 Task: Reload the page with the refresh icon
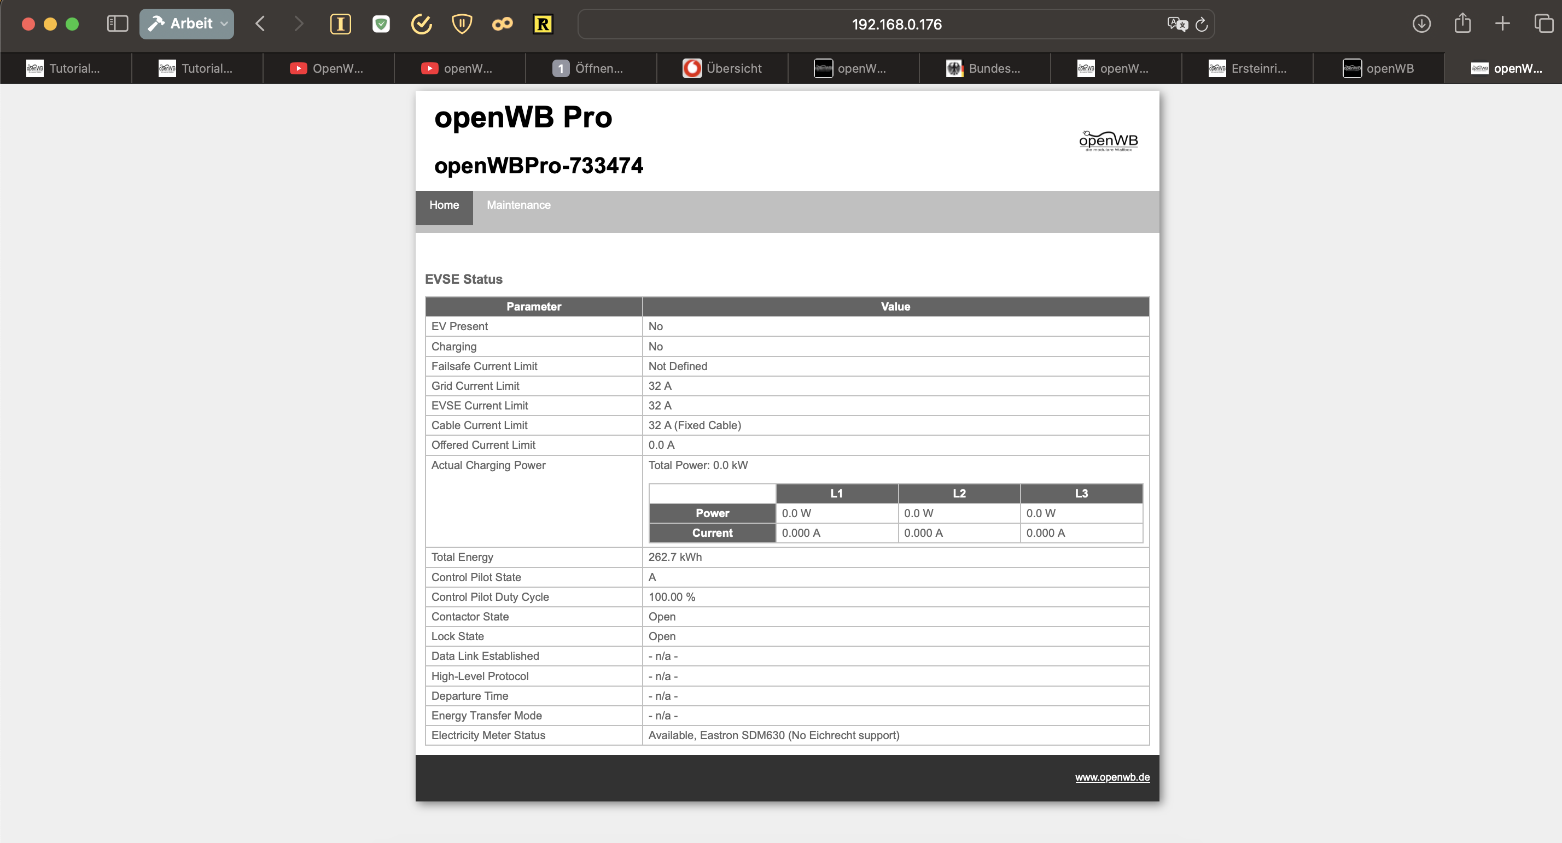1201,24
